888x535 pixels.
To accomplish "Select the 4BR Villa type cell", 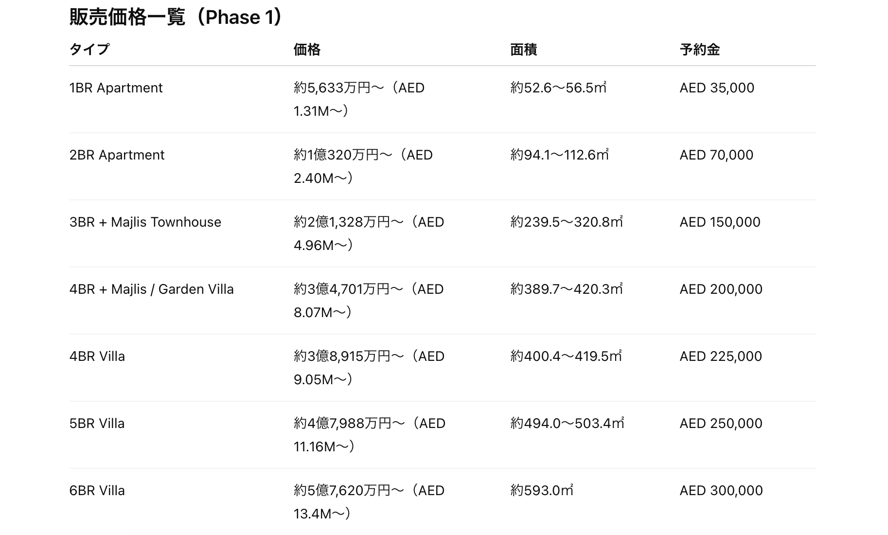I will coord(97,357).
